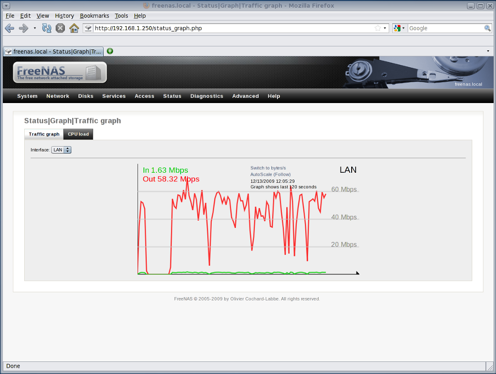Click the browser Forward arrow

(x=23, y=28)
